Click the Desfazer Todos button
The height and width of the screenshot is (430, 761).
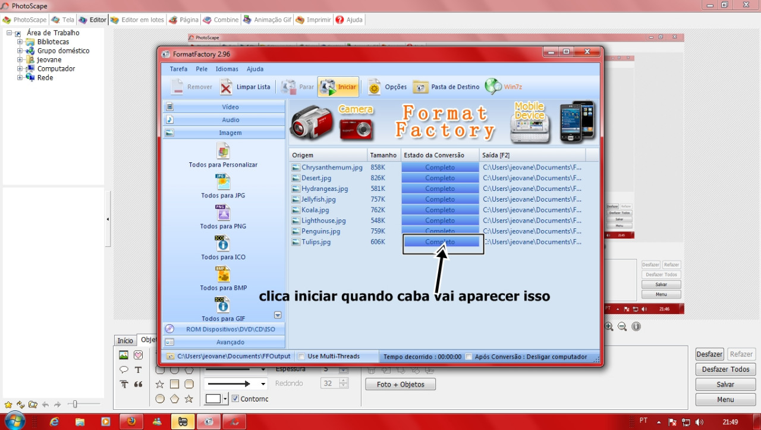pos(725,369)
